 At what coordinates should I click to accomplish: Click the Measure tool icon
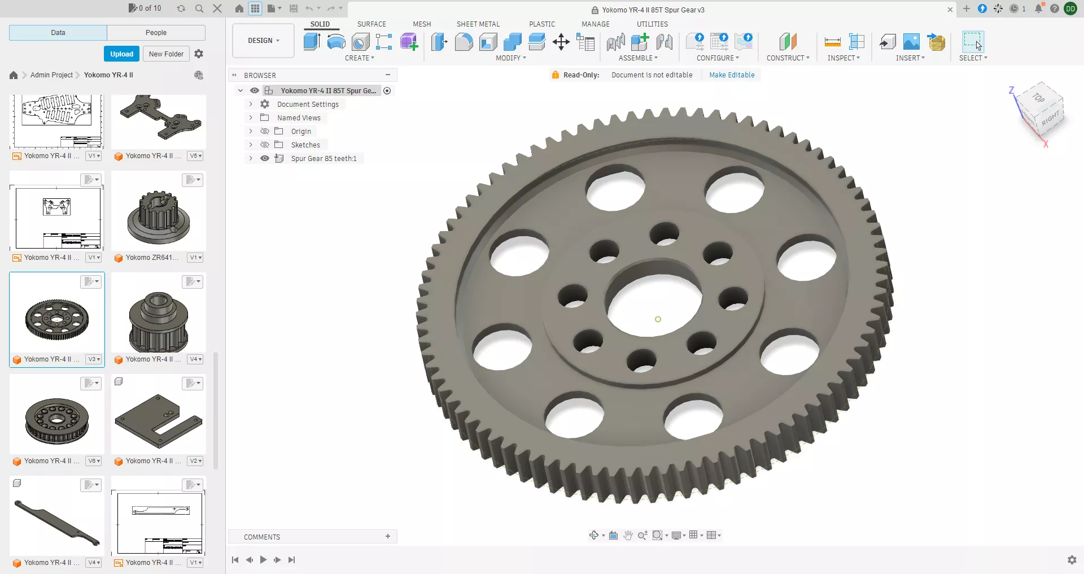click(832, 42)
